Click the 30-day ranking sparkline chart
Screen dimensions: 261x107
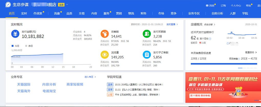tap(241, 34)
